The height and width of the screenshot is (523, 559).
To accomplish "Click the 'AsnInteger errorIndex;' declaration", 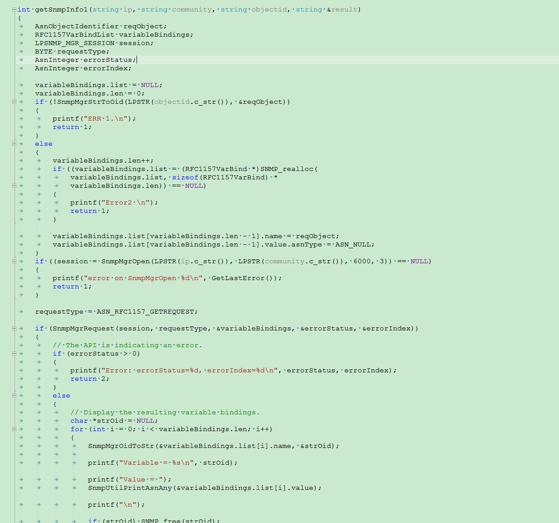I will coord(83,68).
